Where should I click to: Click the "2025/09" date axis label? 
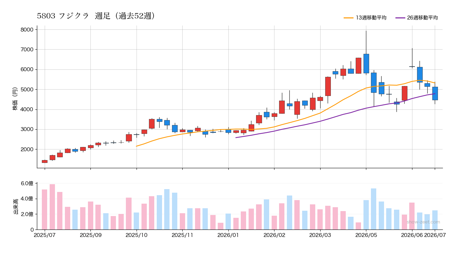90,235
